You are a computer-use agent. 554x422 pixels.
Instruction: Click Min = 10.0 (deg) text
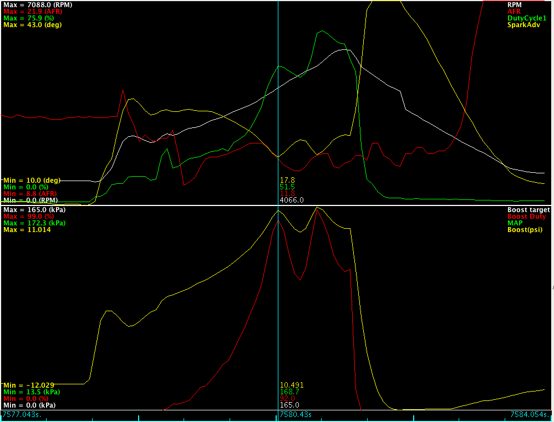(x=32, y=181)
